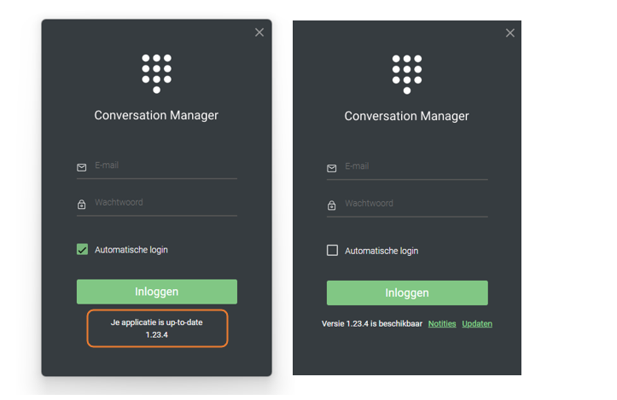
Task: Click the 'Versie 1.23.4 is beschikbaar' text
Action: click(371, 324)
